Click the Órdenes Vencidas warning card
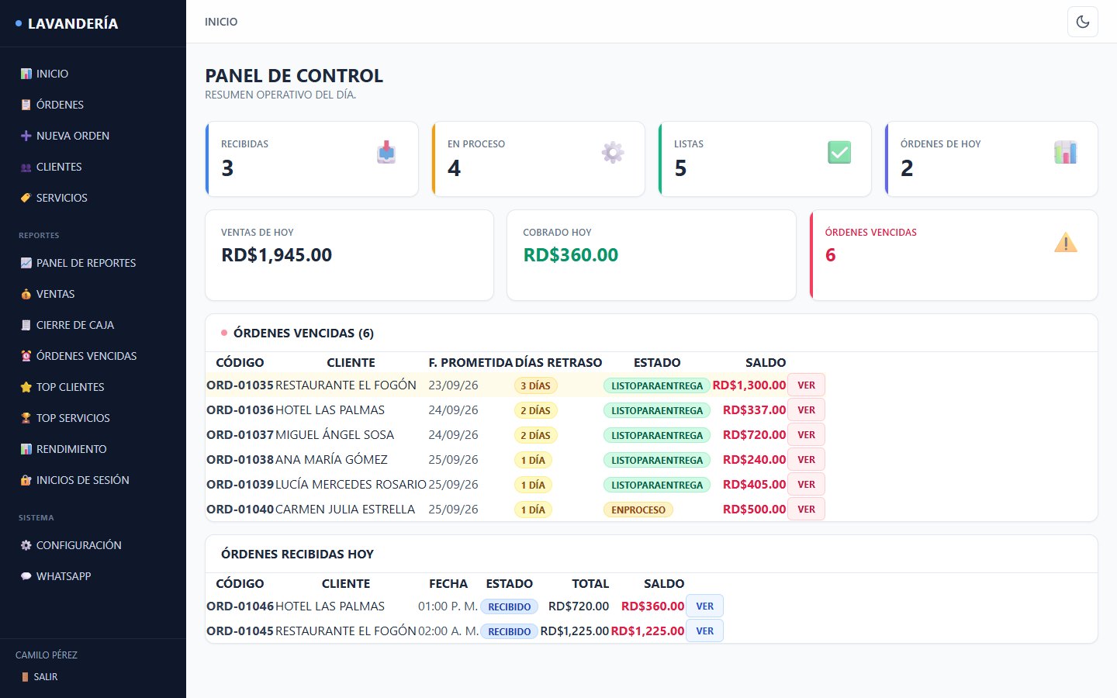Image resolution: width=1117 pixels, height=698 pixels. click(x=953, y=255)
